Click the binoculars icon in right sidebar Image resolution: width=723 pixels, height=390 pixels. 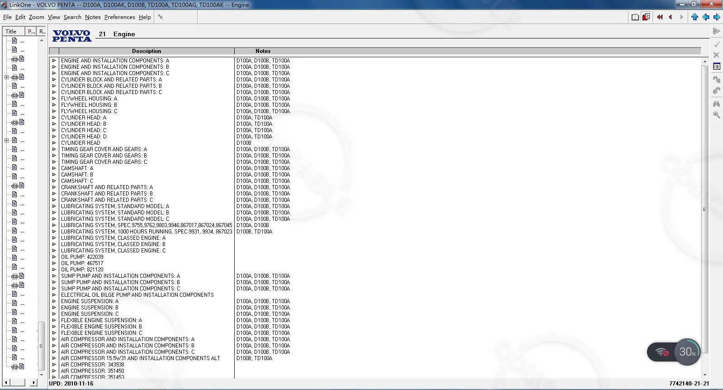coord(717,104)
